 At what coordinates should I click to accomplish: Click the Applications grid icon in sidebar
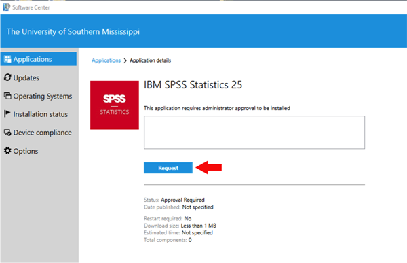coord(7,59)
